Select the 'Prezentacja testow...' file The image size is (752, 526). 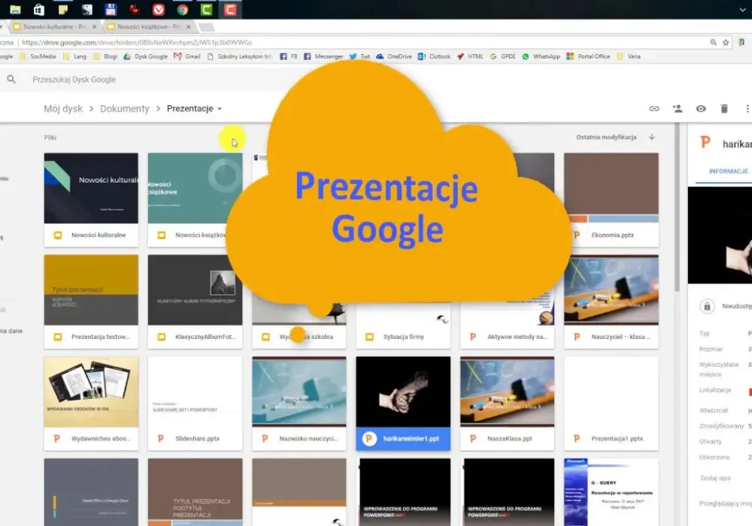point(91,301)
